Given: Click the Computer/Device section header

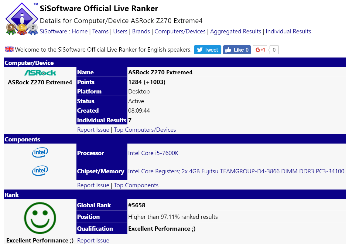Looking at the screenshot, I should click(175, 63).
